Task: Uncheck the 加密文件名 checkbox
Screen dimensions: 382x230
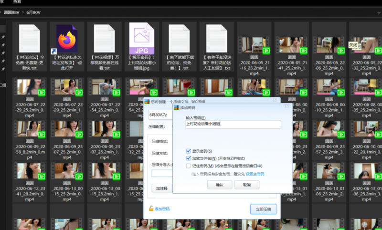Action: (x=188, y=158)
